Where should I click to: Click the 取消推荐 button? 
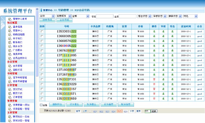[126, 104]
